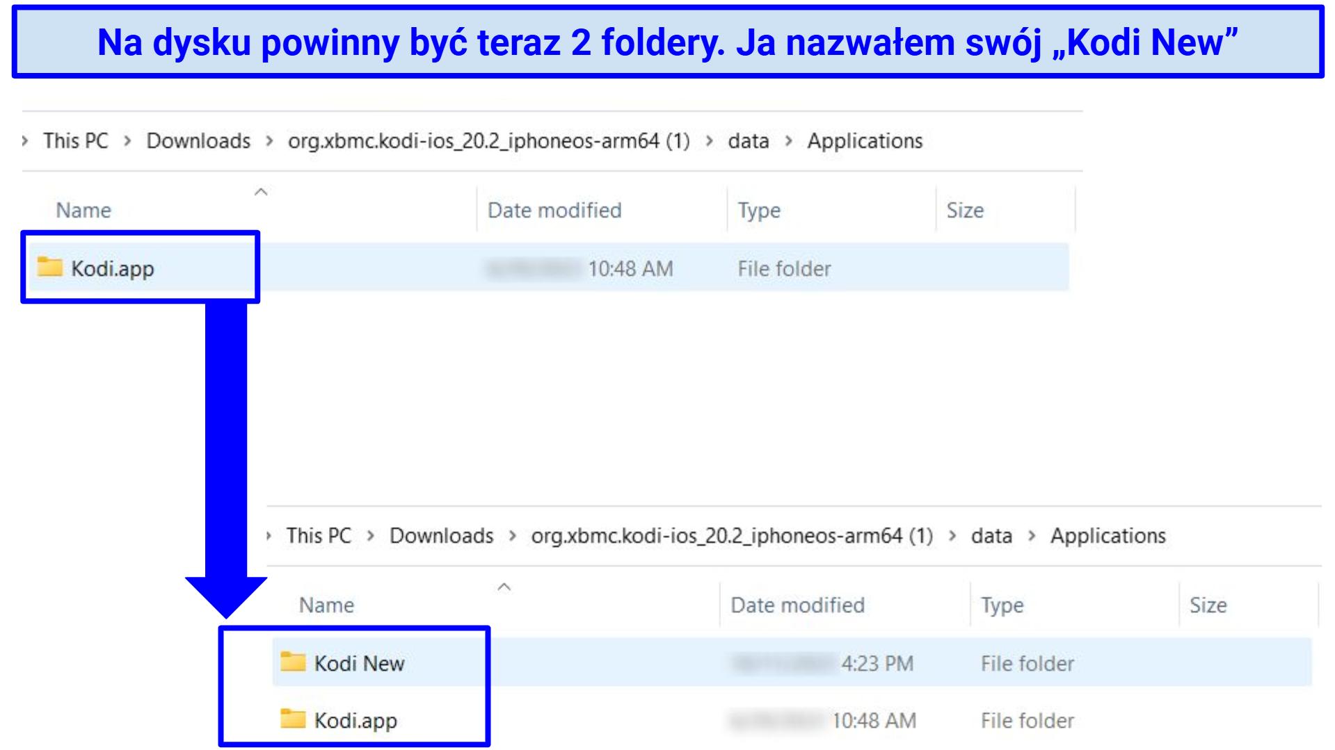Expand chevron before This PC in lower breadcrumb
1335x750 pixels.
coord(269,536)
